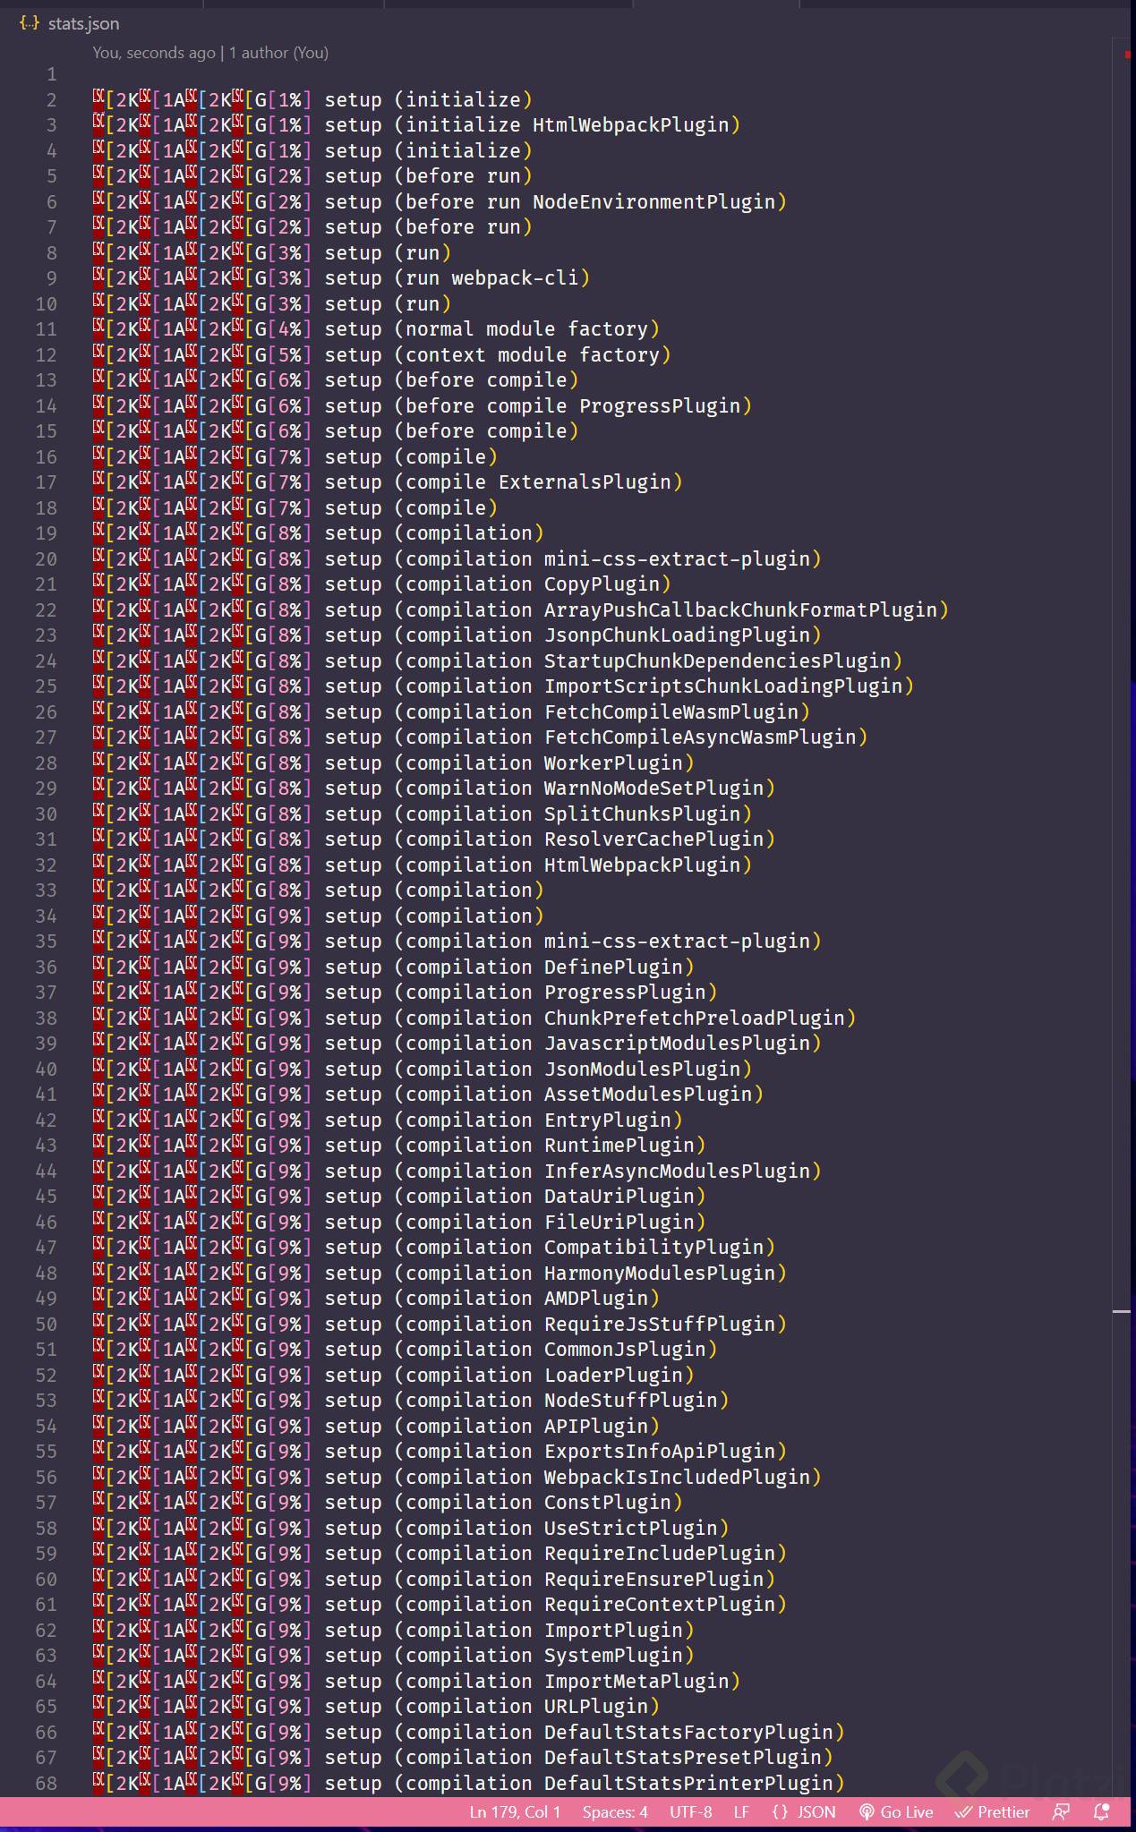Viewport: 1136px width, 1832px height.
Task: Click the "compilation AMDPlugin" line
Action: coord(376,1299)
